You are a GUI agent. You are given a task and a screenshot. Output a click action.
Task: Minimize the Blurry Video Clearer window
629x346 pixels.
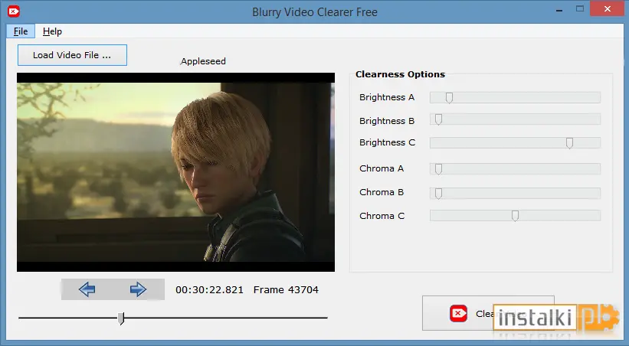point(559,10)
